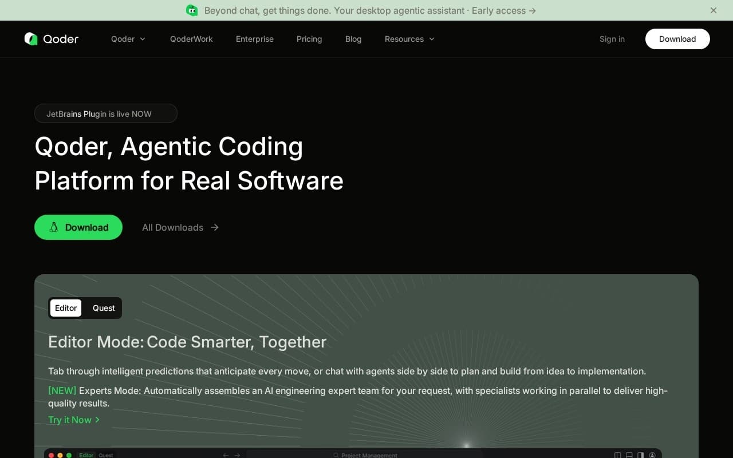This screenshot has height=458, width=733.
Task: Click the arrow next to All Downloads
Action: [x=215, y=227]
